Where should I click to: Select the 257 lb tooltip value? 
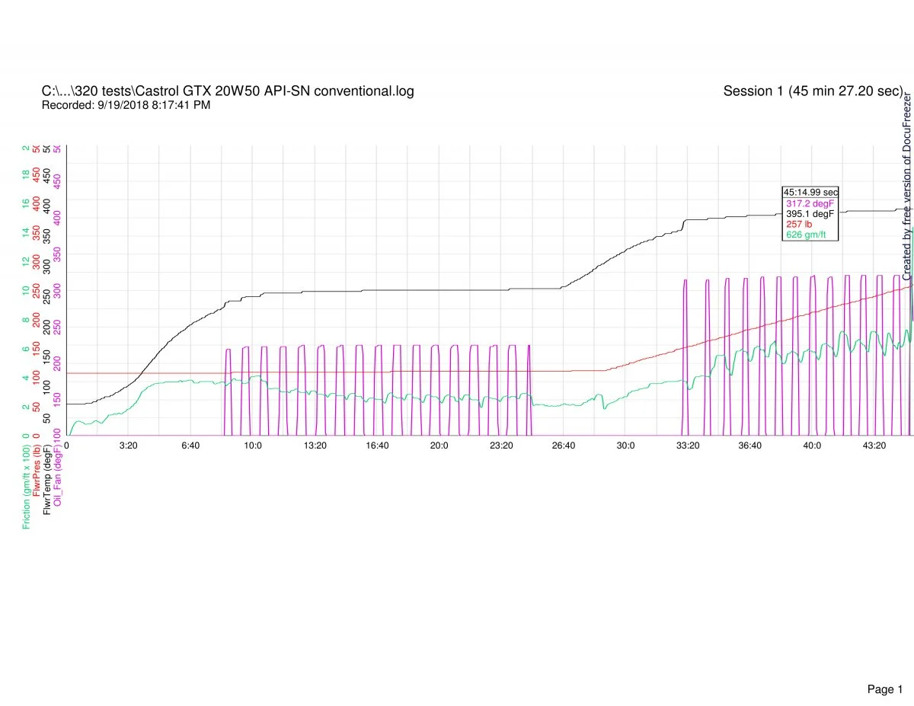coord(799,225)
